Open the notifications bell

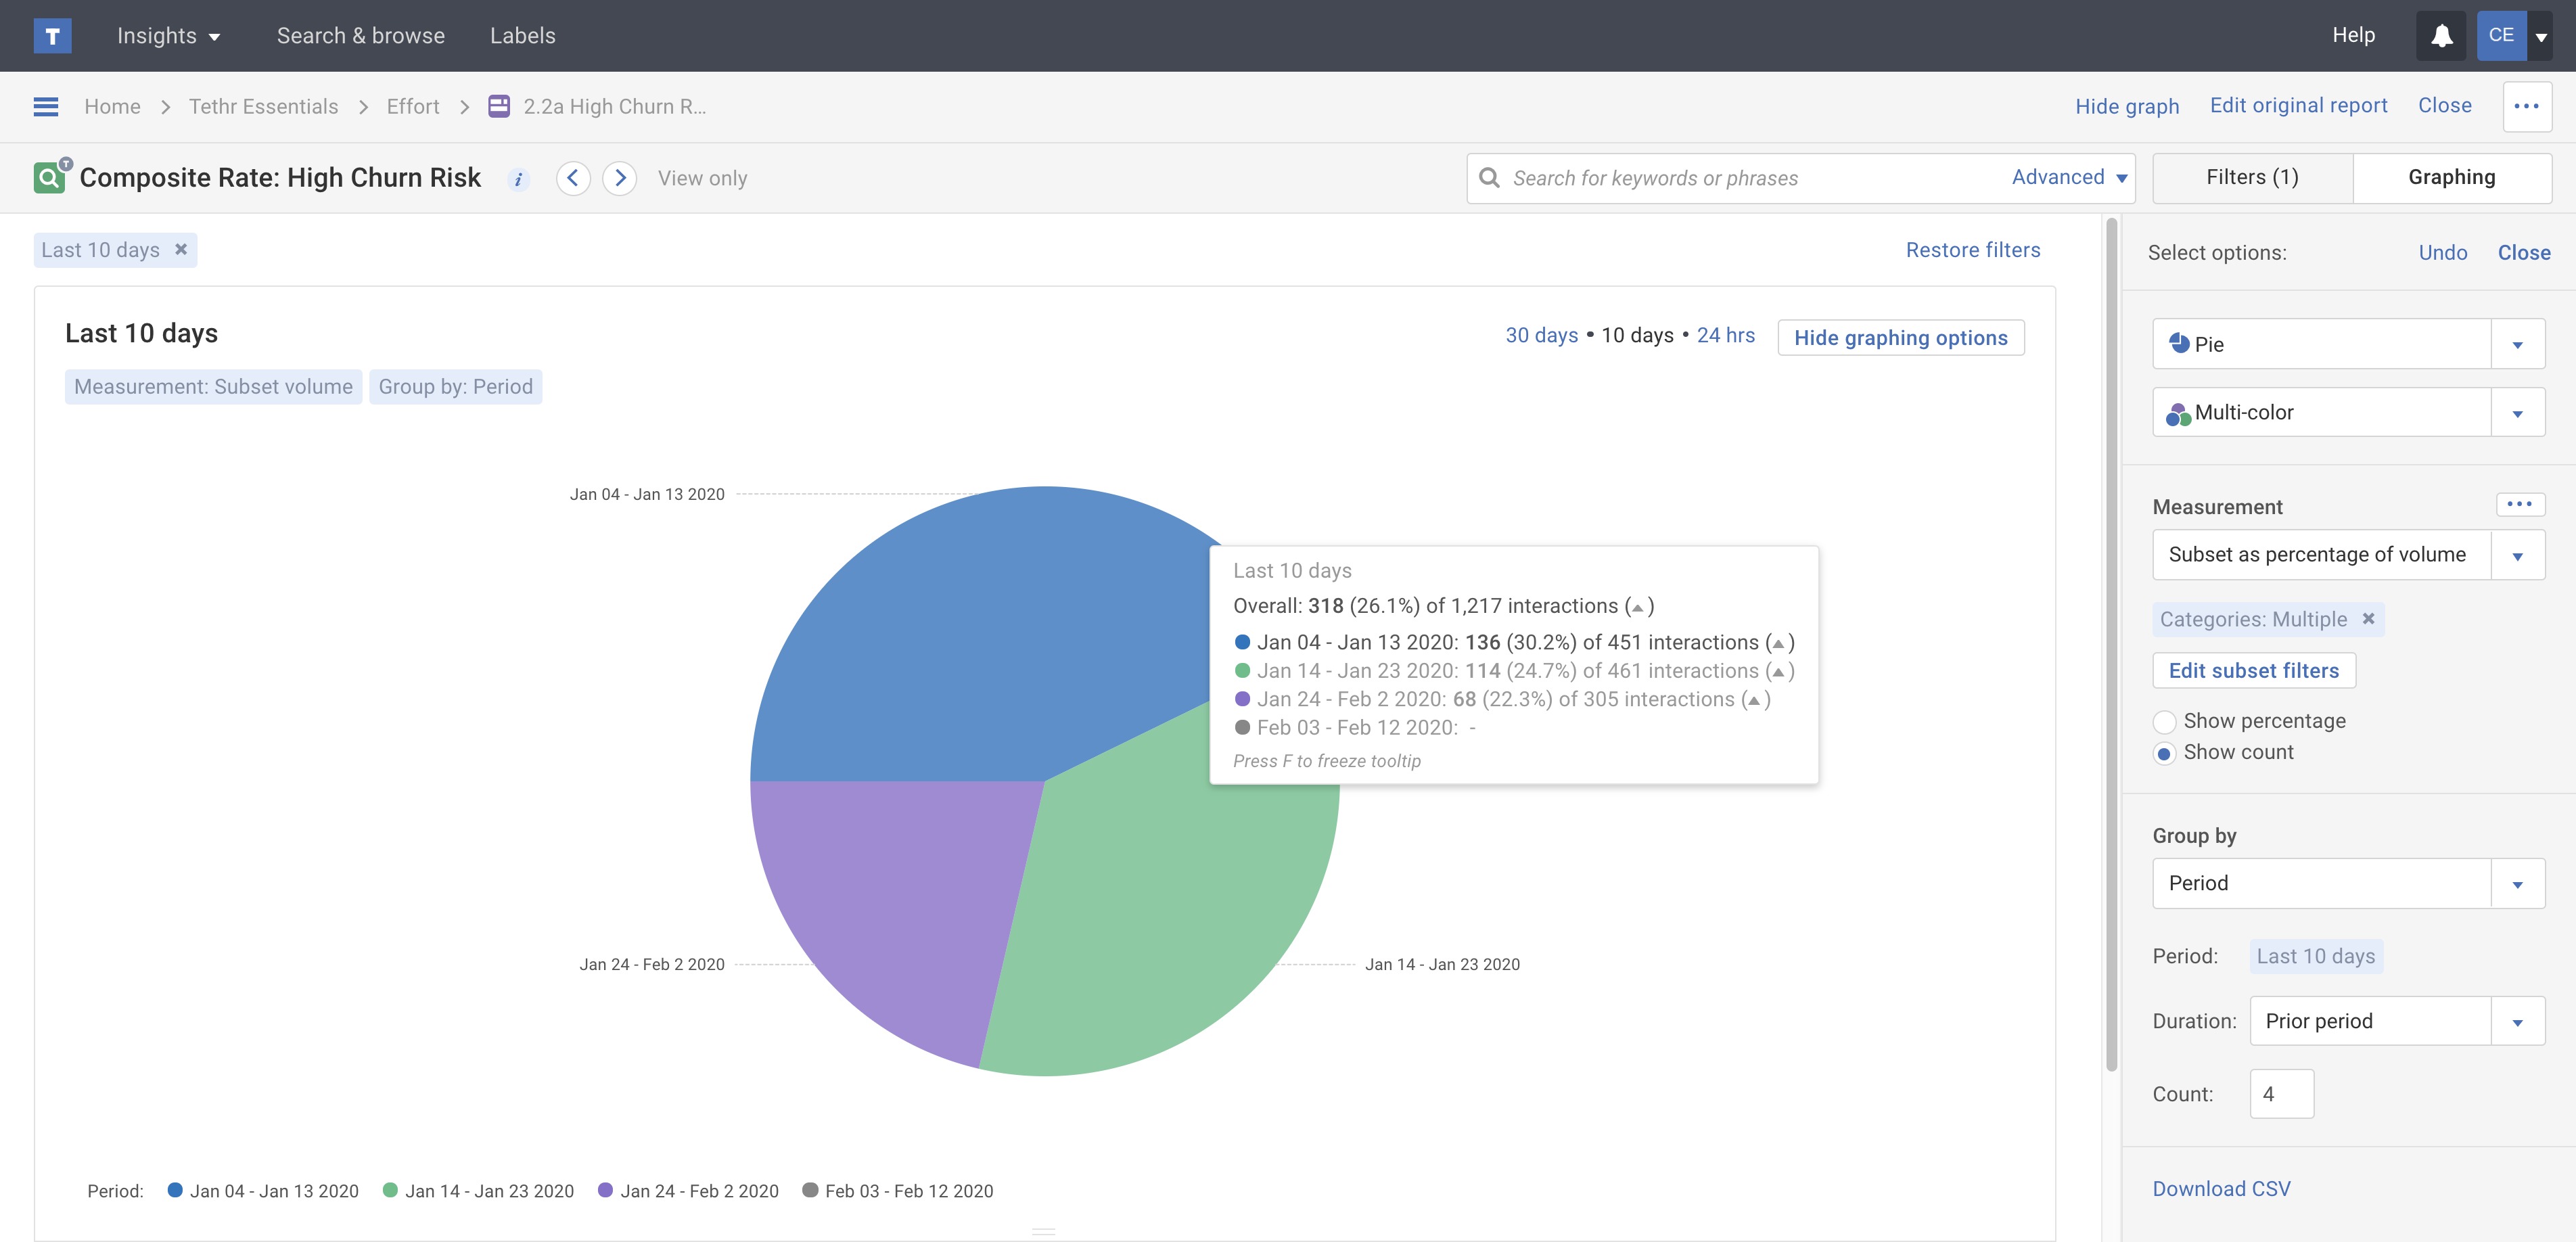click(x=2441, y=36)
